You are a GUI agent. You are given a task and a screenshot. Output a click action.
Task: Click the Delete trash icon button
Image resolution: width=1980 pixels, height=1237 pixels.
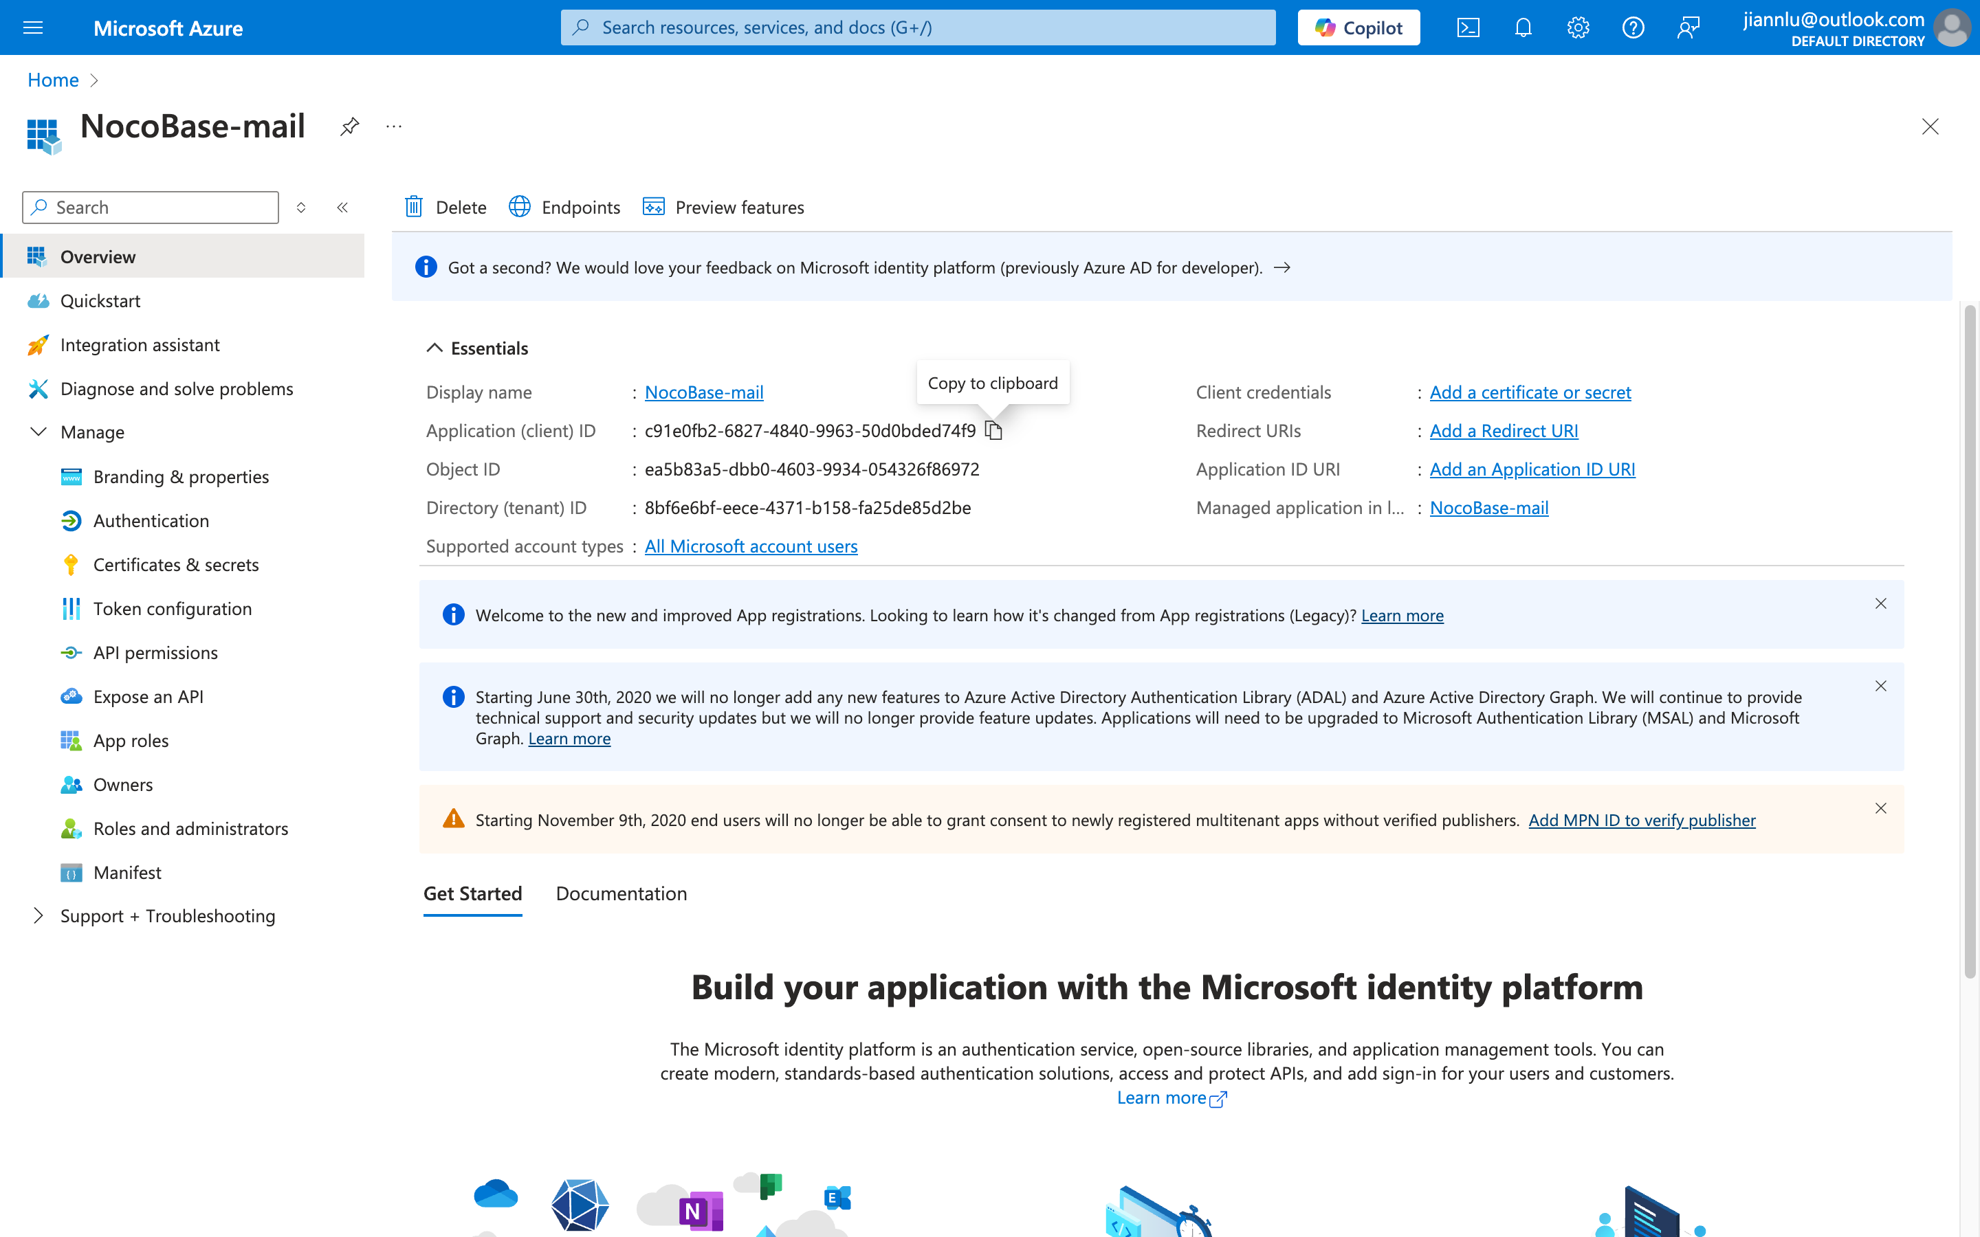[x=414, y=207]
